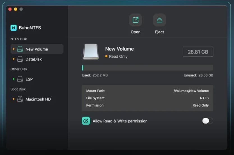The image size is (234, 155).
Task: Click the Boot Disk section header
Action: point(18,89)
